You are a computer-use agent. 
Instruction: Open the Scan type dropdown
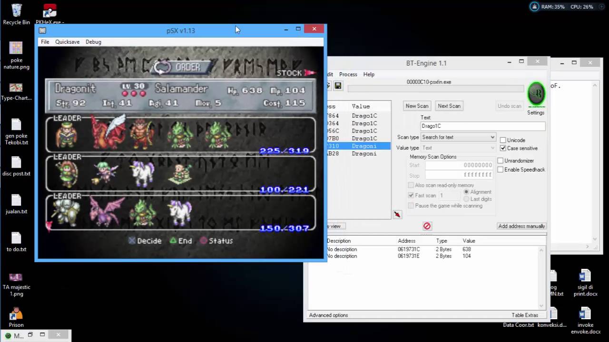[458, 137]
